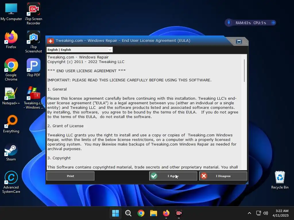
Task: Switch to Firefox on the taskbar
Action: [166, 213]
